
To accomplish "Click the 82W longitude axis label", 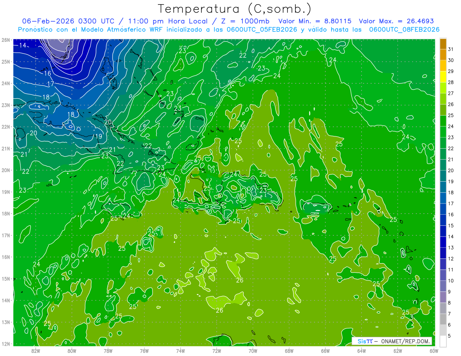I will 36,351.
